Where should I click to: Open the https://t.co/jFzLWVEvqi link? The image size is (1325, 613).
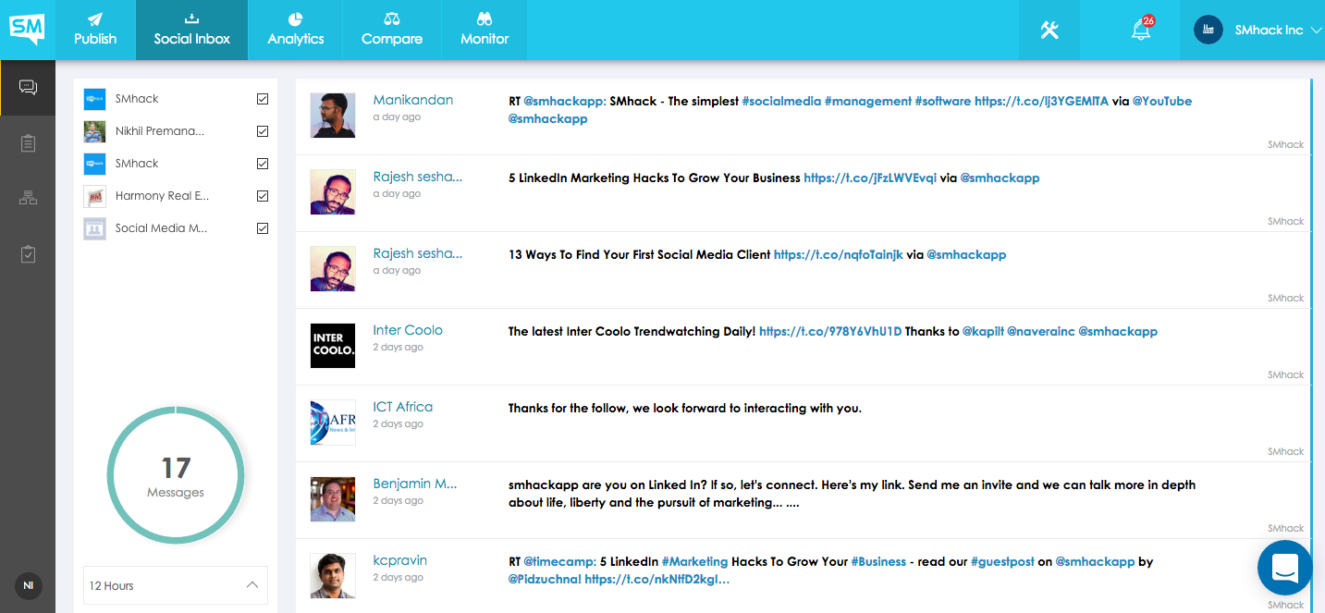pos(870,178)
